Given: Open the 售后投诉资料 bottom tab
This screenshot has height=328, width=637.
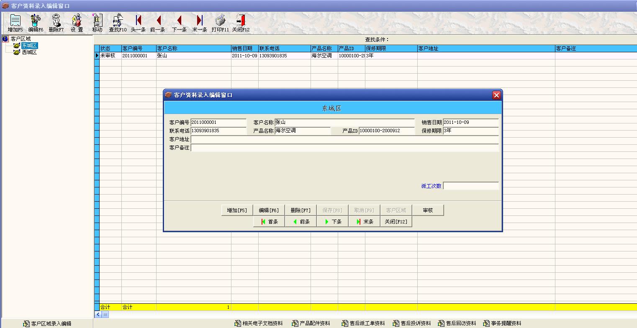Looking at the screenshot, I should coord(412,323).
